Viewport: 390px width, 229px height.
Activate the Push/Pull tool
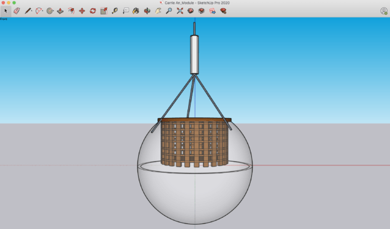tap(61, 11)
